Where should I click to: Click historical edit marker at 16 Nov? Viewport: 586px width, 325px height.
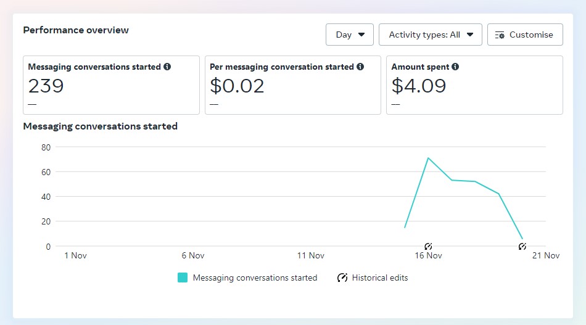pos(428,246)
